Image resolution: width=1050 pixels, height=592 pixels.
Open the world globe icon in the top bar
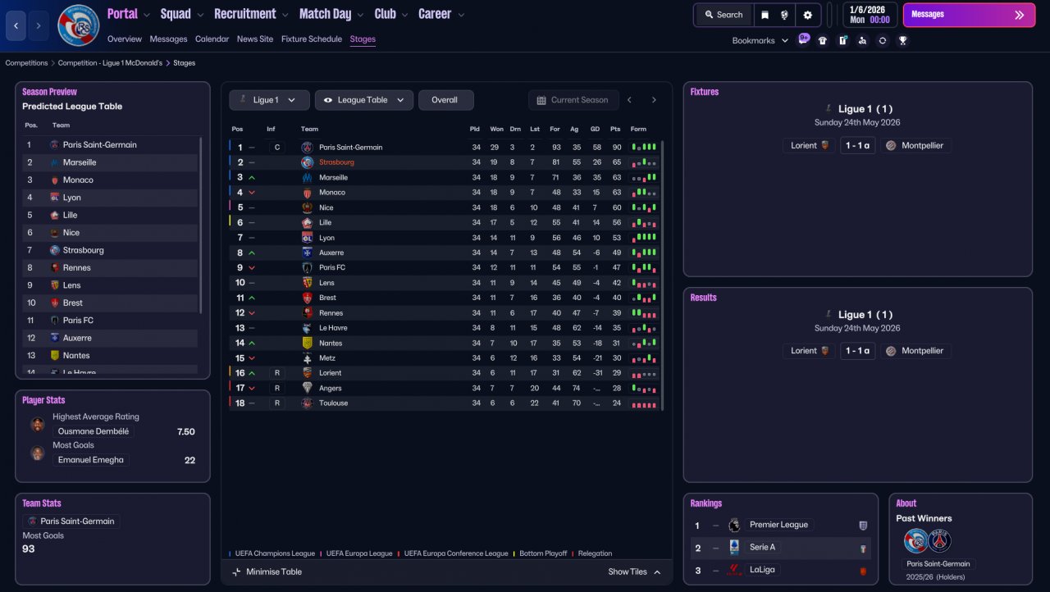pos(785,15)
